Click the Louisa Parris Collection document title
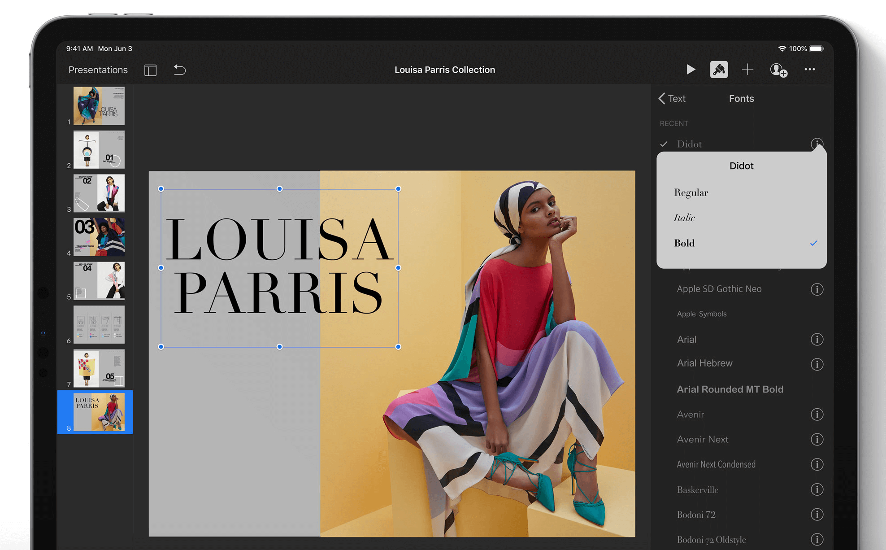Image resolution: width=886 pixels, height=550 pixels. point(445,70)
